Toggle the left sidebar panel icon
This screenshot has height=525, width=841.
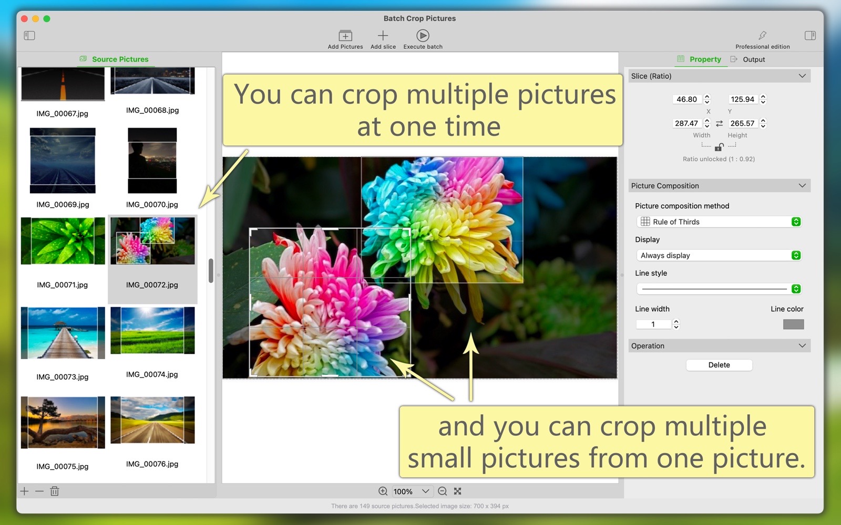[x=29, y=36]
